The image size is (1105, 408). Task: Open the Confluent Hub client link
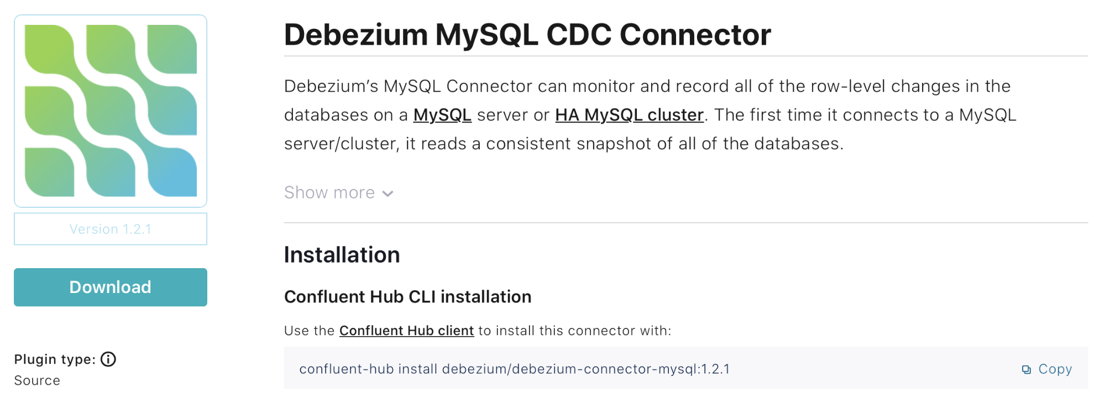[406, 331]
